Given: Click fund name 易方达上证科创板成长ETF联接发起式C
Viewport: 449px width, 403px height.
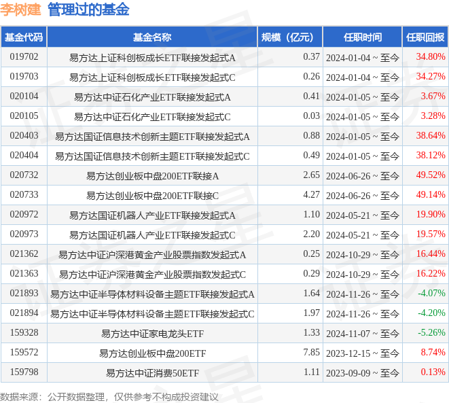Looking at the screenshot, I should [152, 77].
